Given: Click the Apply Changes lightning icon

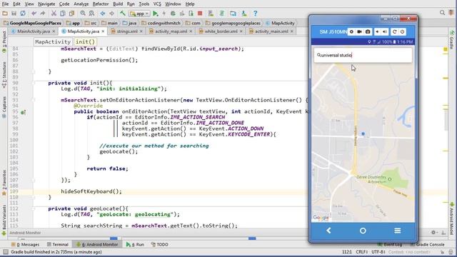Looking at the screenshot, I should (164, 14).
